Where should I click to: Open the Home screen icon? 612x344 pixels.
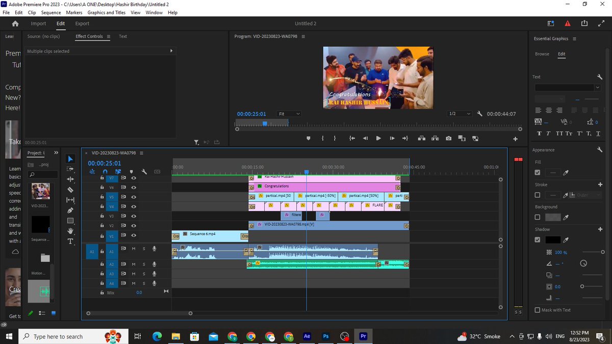pos(15,23)
